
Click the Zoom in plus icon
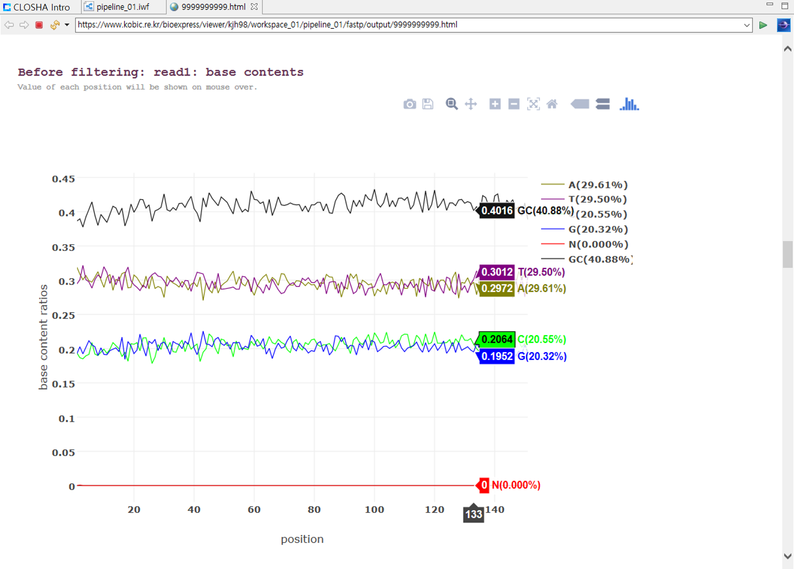tap(495, 104)
